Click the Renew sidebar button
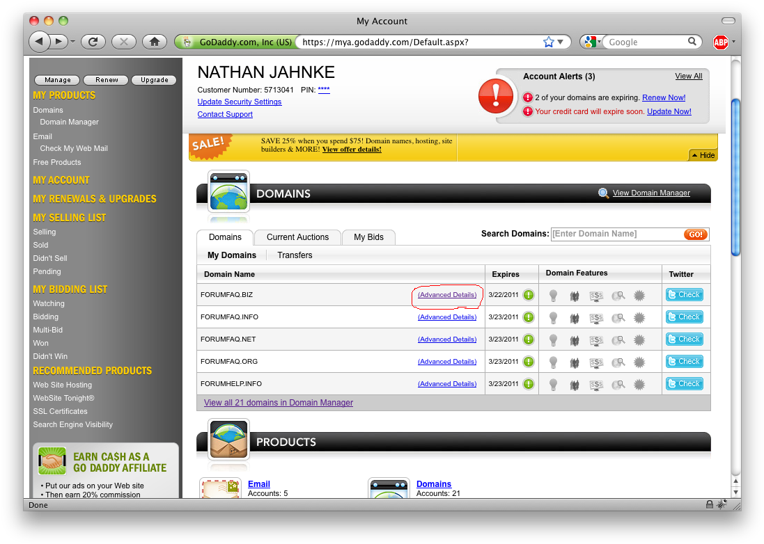The height and width of the screenshot is (544, 764). click(x=107, y=80)
